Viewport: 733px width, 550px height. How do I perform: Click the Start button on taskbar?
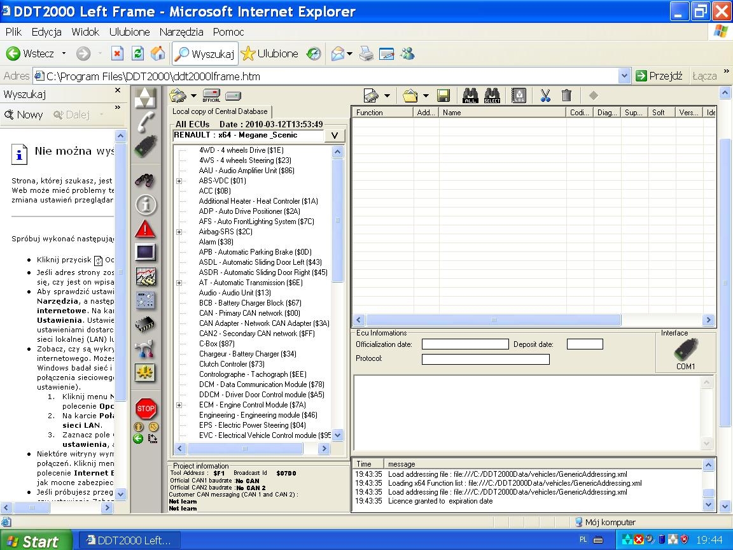point(36,540)
